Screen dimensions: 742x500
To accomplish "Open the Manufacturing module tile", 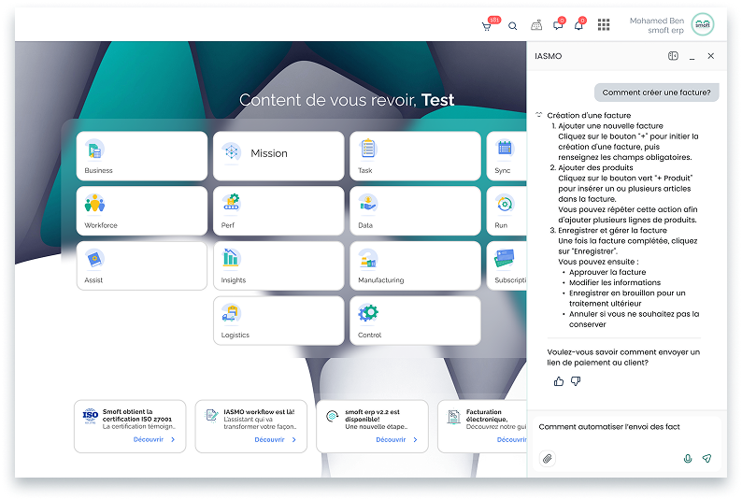I will (415, 265).
